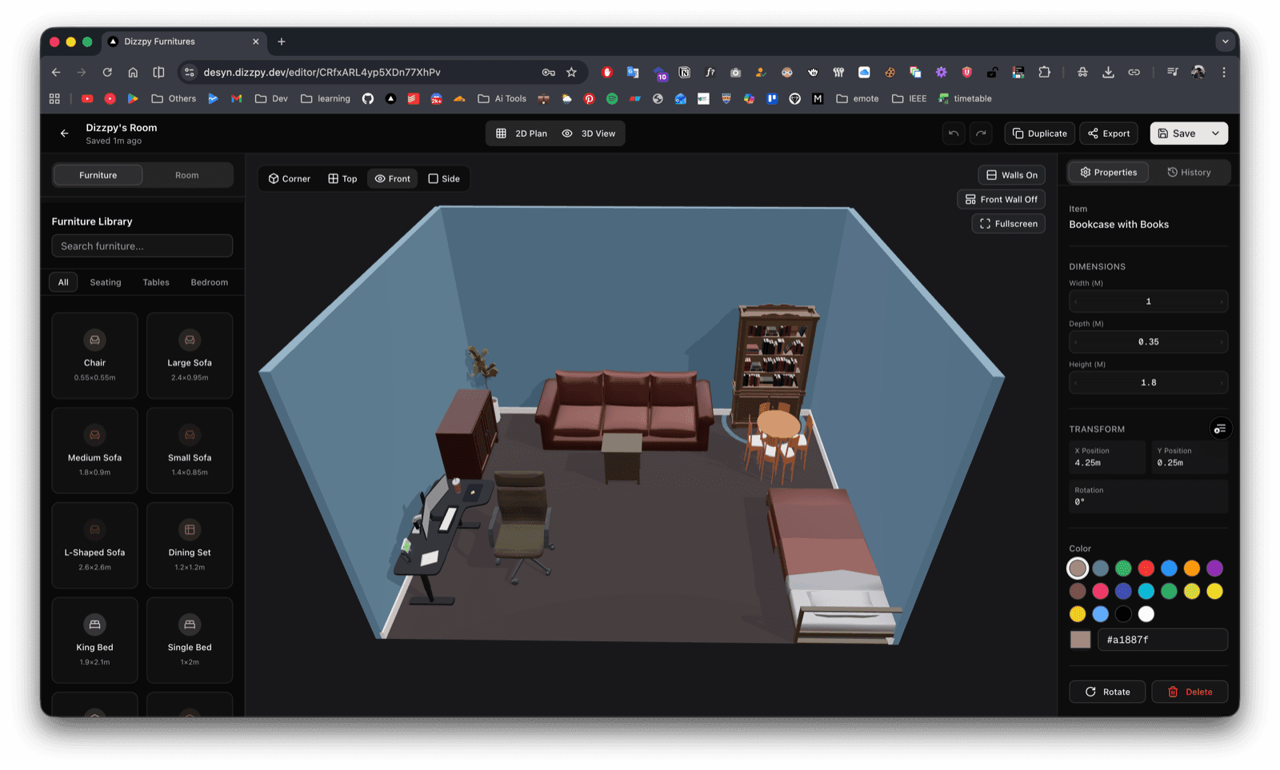This screenshot has height=770, width=1280.
Task: Select the King Bed card
Action: tap(94, 640)
